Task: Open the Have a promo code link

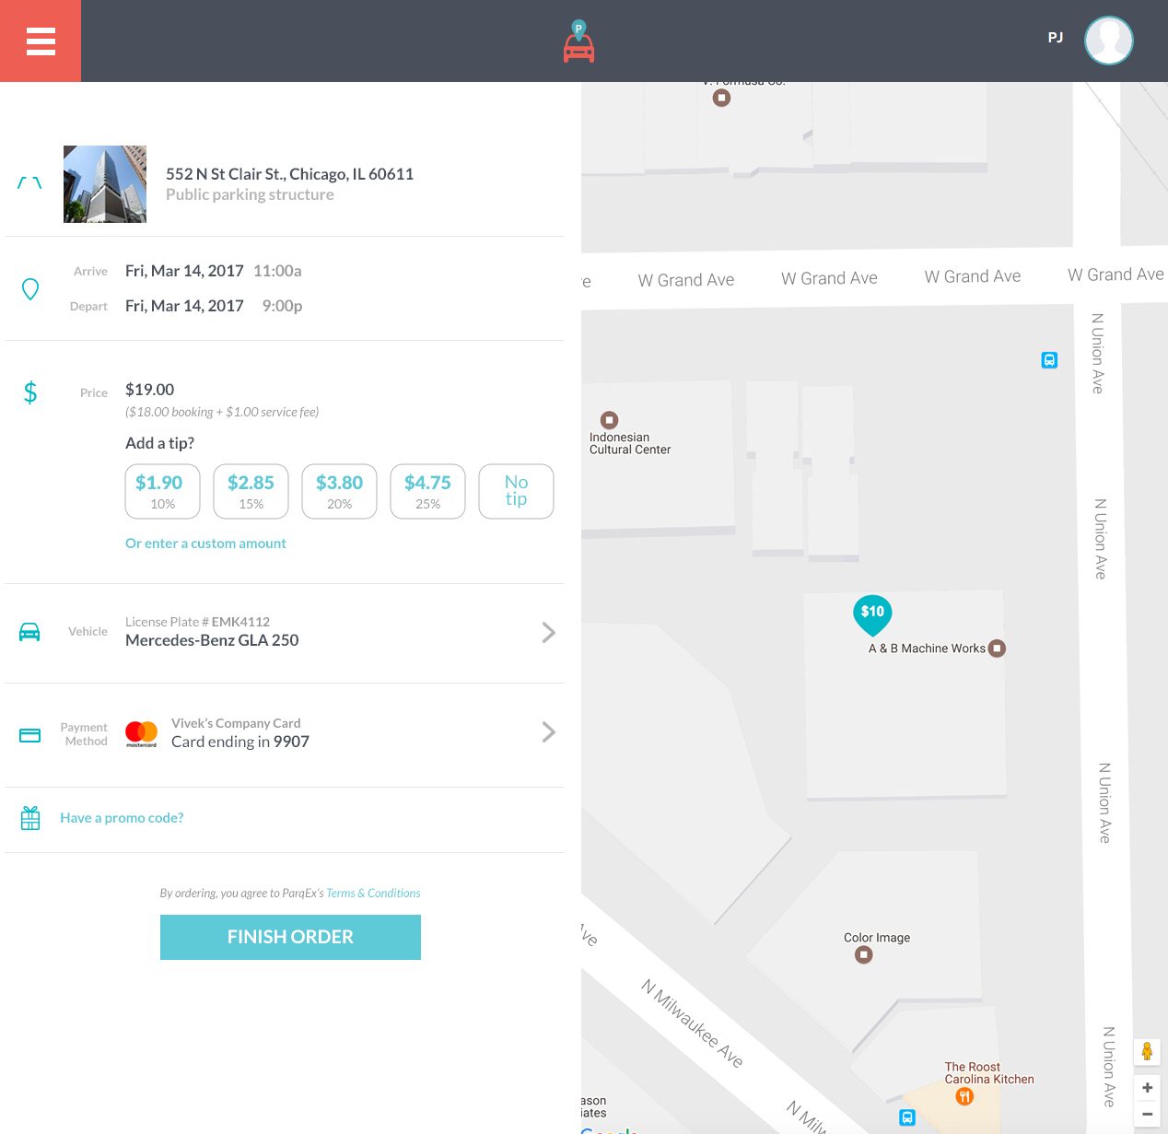Action: pos(122,818)
